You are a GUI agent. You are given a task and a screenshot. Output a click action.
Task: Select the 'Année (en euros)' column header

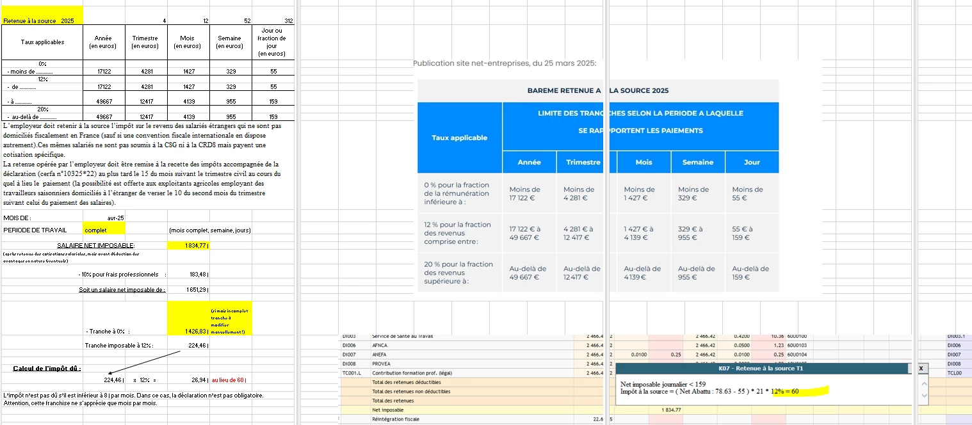click(104, 42)
